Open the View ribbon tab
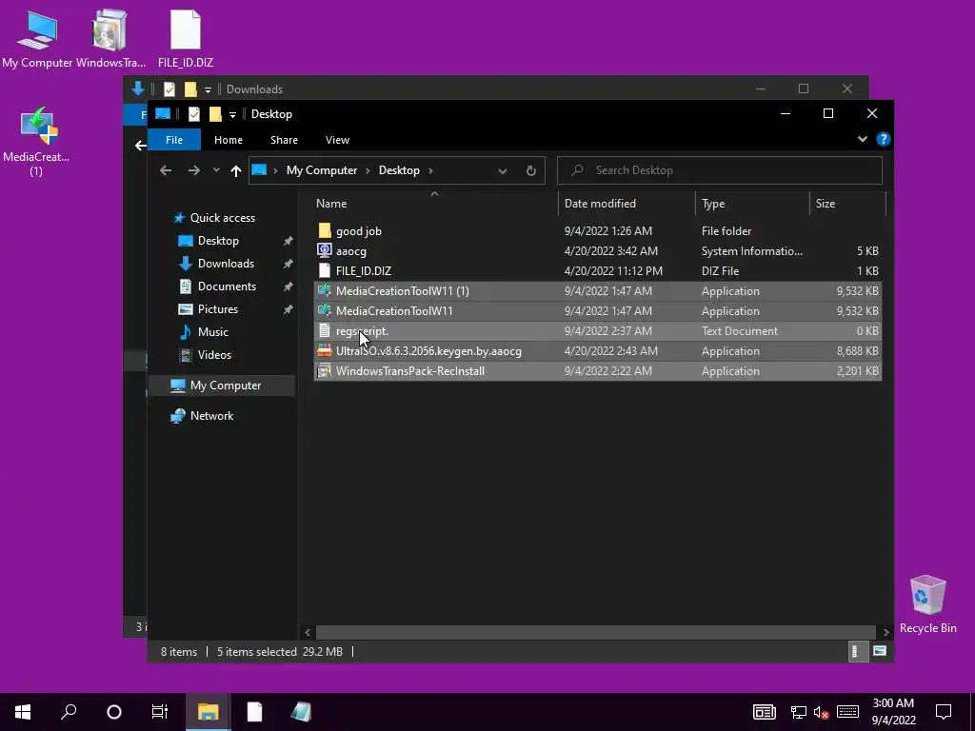 click(x=337, y=140)
